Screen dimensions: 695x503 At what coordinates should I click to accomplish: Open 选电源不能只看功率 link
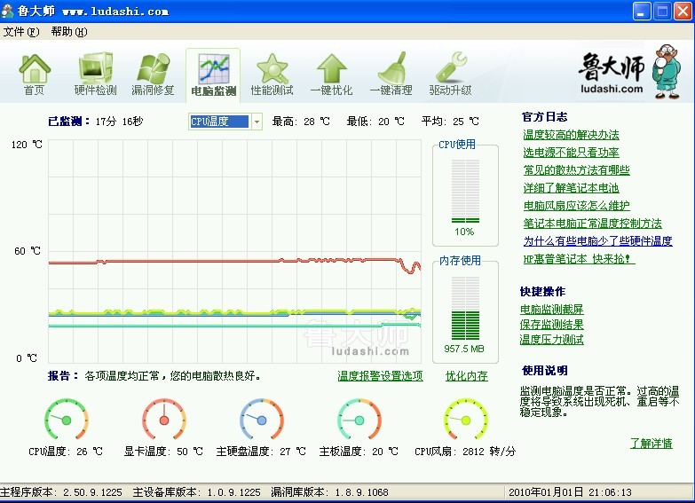571,153
